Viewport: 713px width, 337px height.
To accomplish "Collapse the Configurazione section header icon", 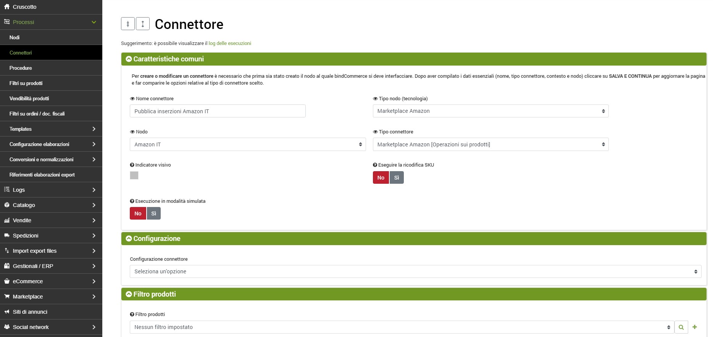I will click(x=129, y=239).
